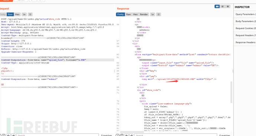
Task: Click the Response panel horizontal scrollbar
Action: (x=132, y=132)
